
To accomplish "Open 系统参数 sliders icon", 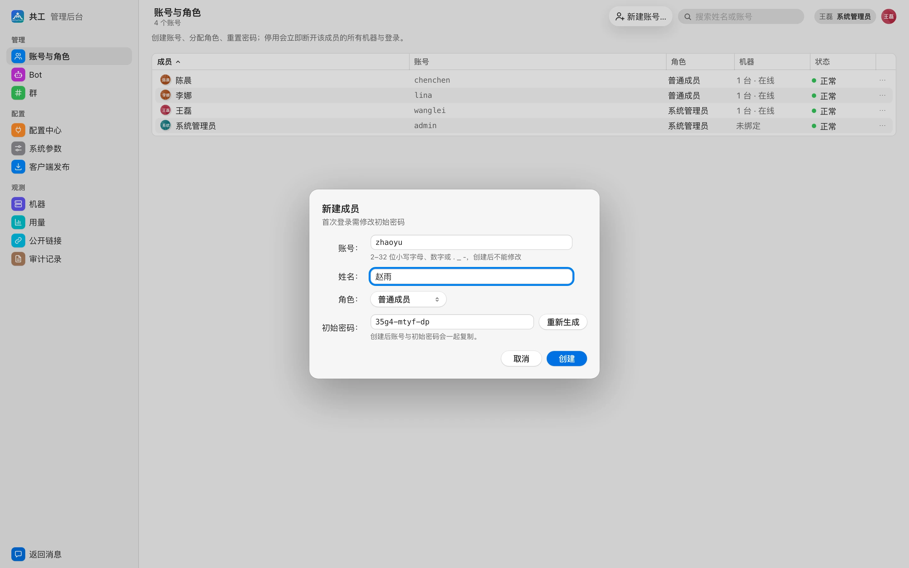I will 18,149.
